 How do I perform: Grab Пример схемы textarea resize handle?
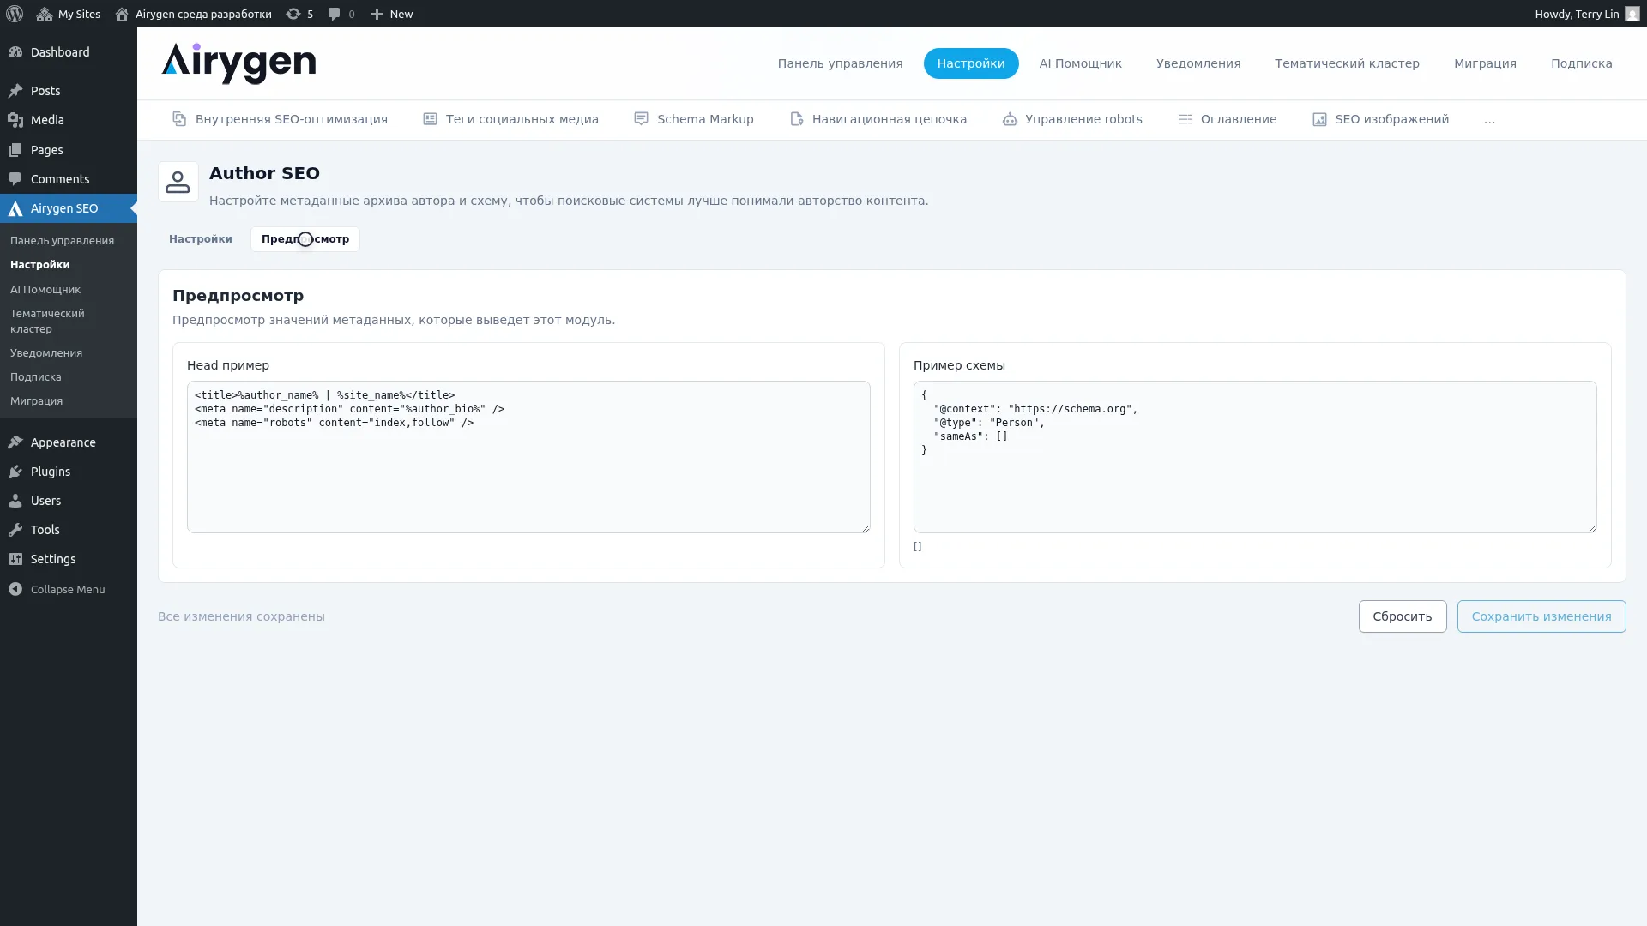click(1592, 528)
